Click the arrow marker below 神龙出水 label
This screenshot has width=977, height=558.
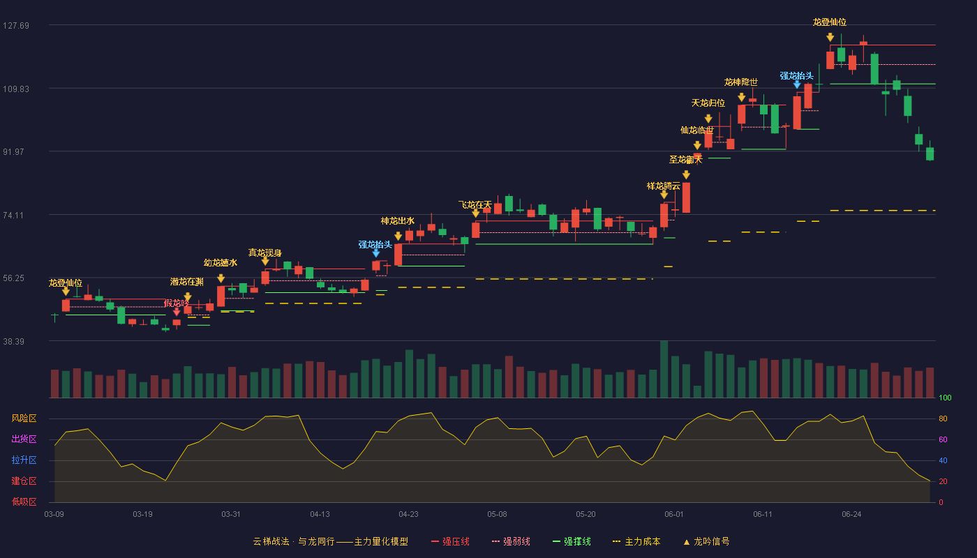(x=398, y=236)
